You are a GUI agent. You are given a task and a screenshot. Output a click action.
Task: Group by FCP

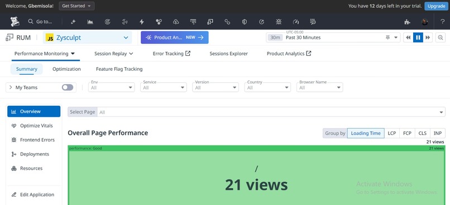[x=407, y=133]
